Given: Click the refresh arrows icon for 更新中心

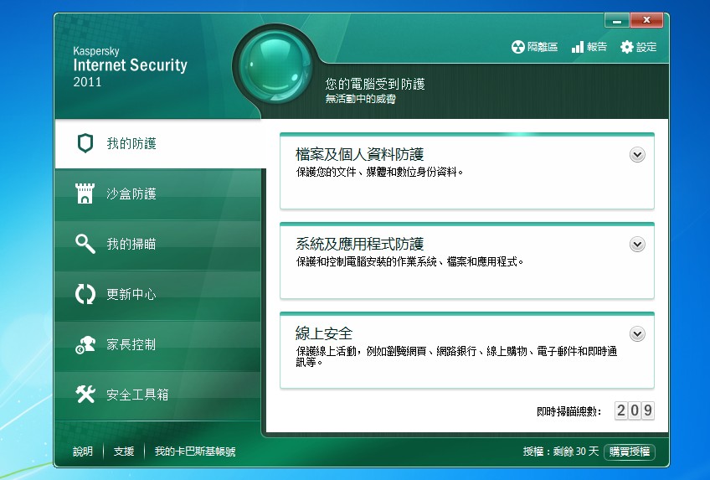Looking at the screenshot, I should click(85, 294).
